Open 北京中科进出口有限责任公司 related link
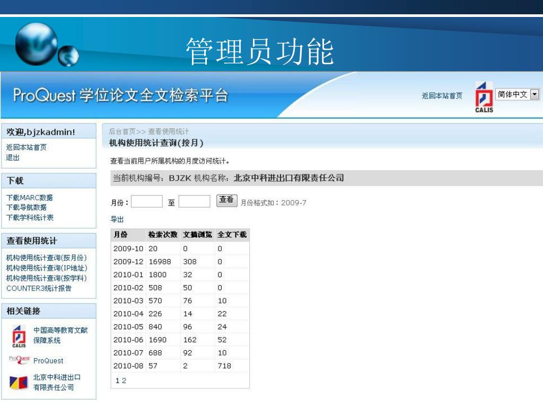This screenshot has height=407, width=543. pyautogui.click(x=57, y=383)
